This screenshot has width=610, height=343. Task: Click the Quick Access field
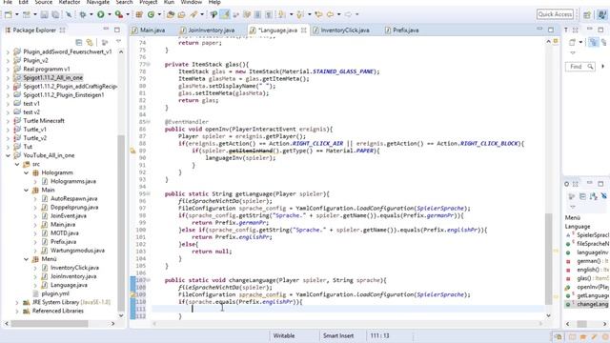(555, 14)
